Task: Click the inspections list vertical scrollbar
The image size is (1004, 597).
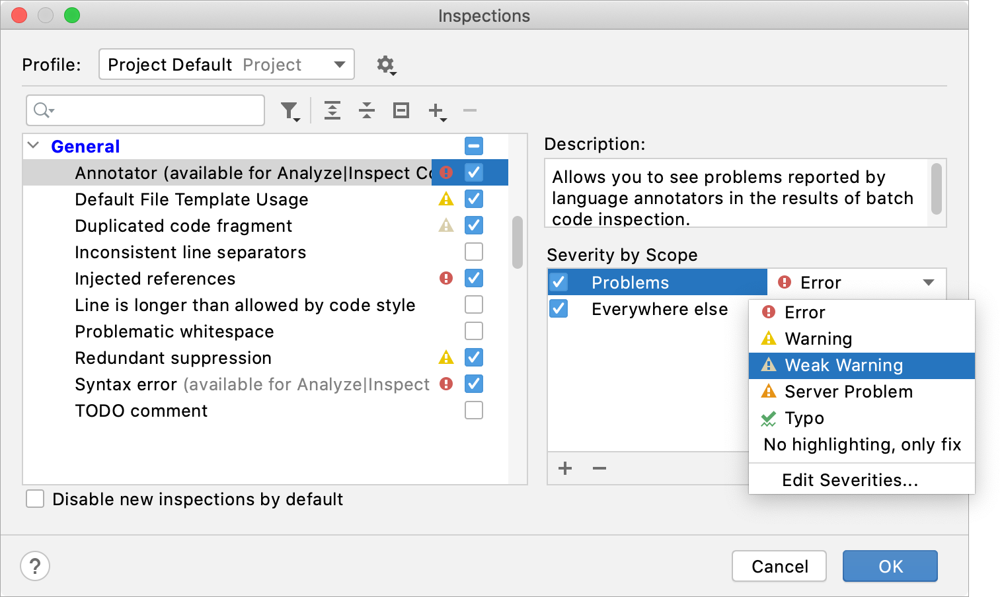Action: pyautogui.click(x=518, y=242)
